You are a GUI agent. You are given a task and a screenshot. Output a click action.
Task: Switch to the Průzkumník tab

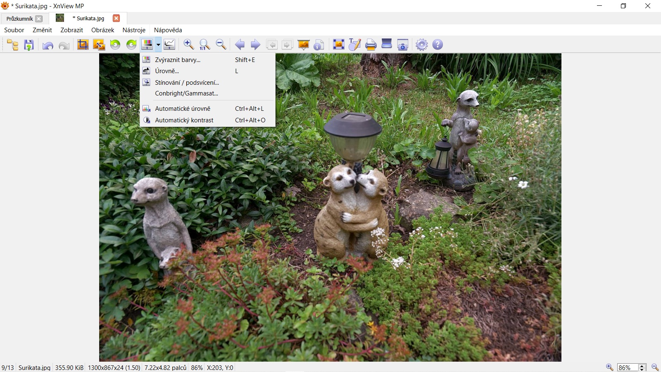[x=19, y=19]
